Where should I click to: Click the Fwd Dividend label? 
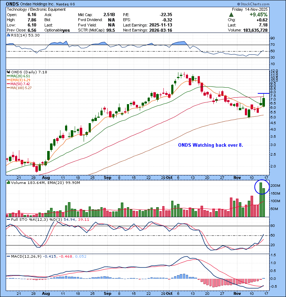(90, 20)
